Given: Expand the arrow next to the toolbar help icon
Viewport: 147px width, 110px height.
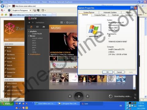Looking at the screenshot, I should [x=45, y=10].
